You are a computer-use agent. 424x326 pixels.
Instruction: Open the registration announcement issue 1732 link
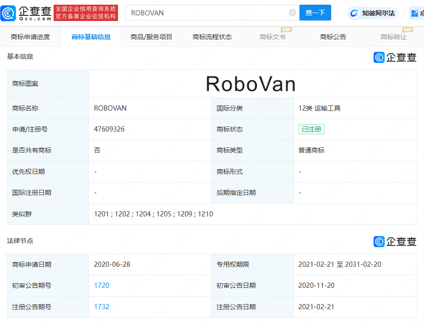pos(102,307)
